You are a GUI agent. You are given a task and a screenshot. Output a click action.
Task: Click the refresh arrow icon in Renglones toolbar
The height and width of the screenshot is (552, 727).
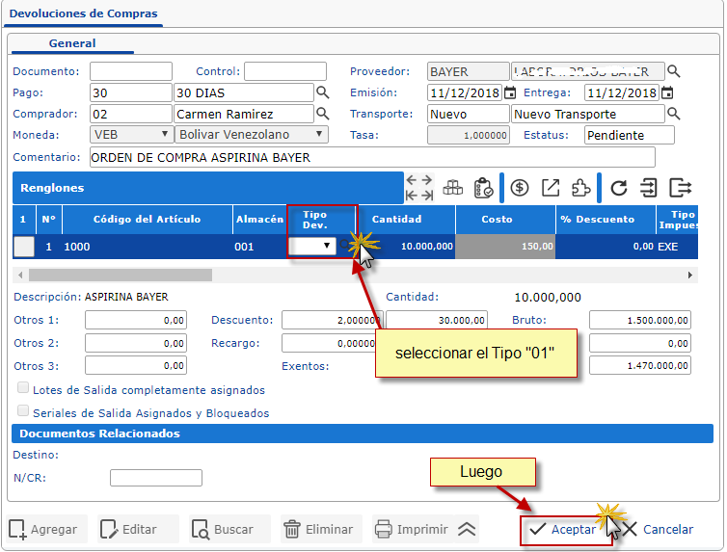pos(619,188)
